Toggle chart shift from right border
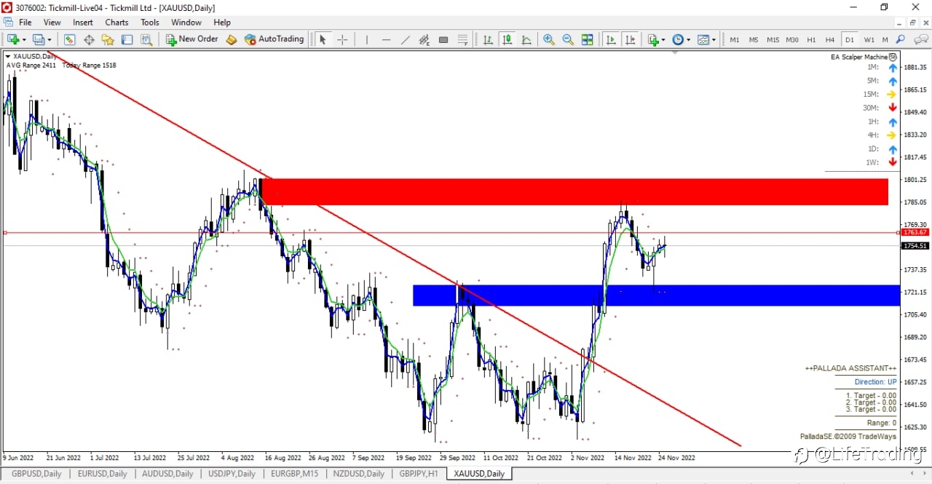The width and height of the screenshot is (932, 484). pos(630,39)
